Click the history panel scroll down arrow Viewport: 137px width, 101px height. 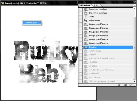134,82
